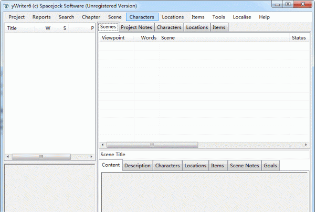Click inside the scene Content text area
The height and width of the screenshot is (212, 316).
(205, 192)
